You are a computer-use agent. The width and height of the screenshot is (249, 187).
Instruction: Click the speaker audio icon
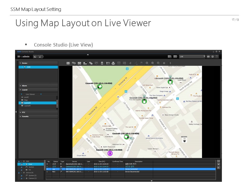coord(130,63)
